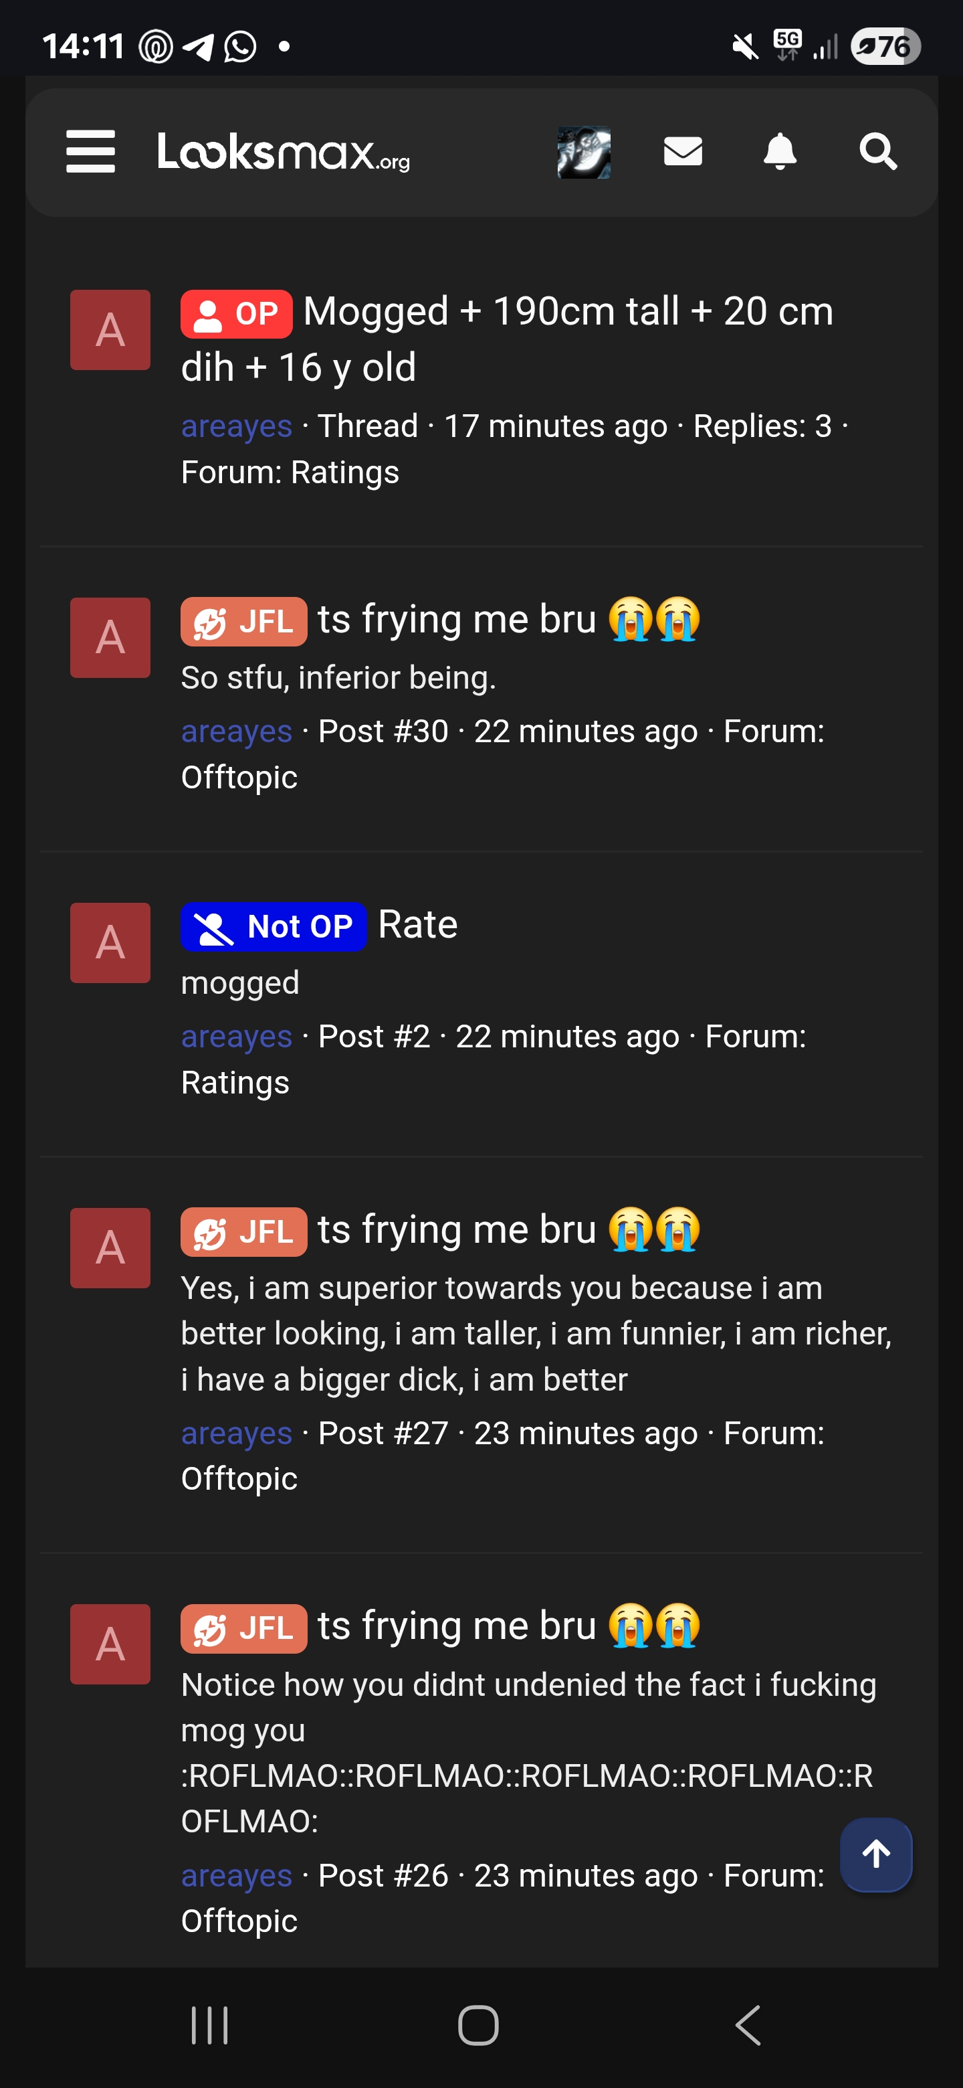Viewport: 963px width, 2088px height.
Task: Open the notifications bell
Action: click(x=780, y=151)
